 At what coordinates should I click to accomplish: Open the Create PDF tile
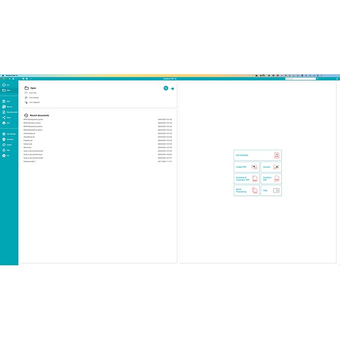click(x=247, y=167)
